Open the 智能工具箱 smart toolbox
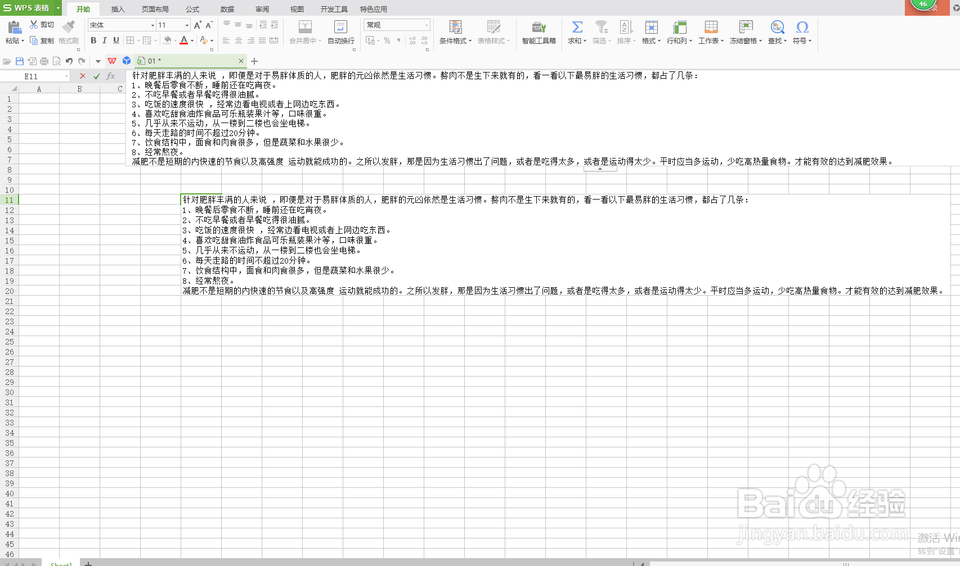This screenshot has width=960, height=566. [x=538, y=34]
